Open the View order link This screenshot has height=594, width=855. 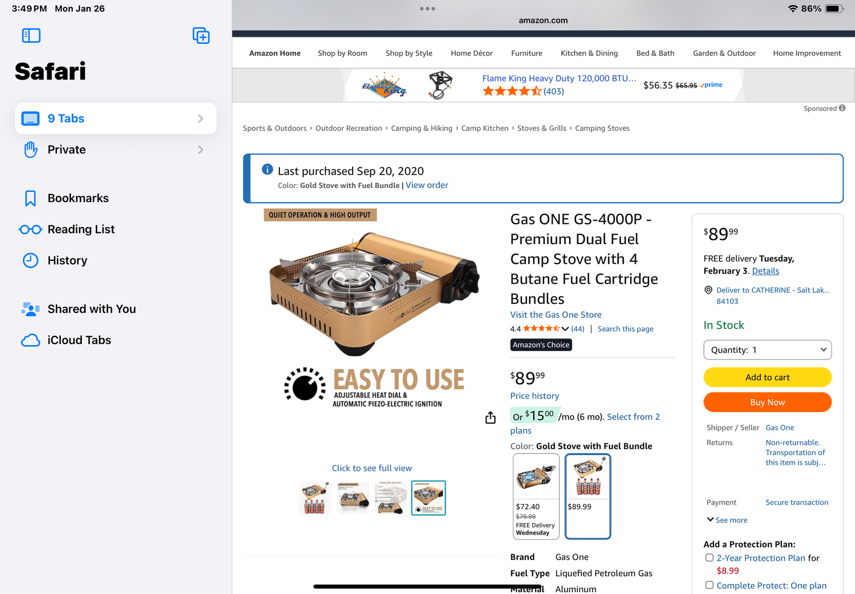pyautogui.click(x=426, y=185)
